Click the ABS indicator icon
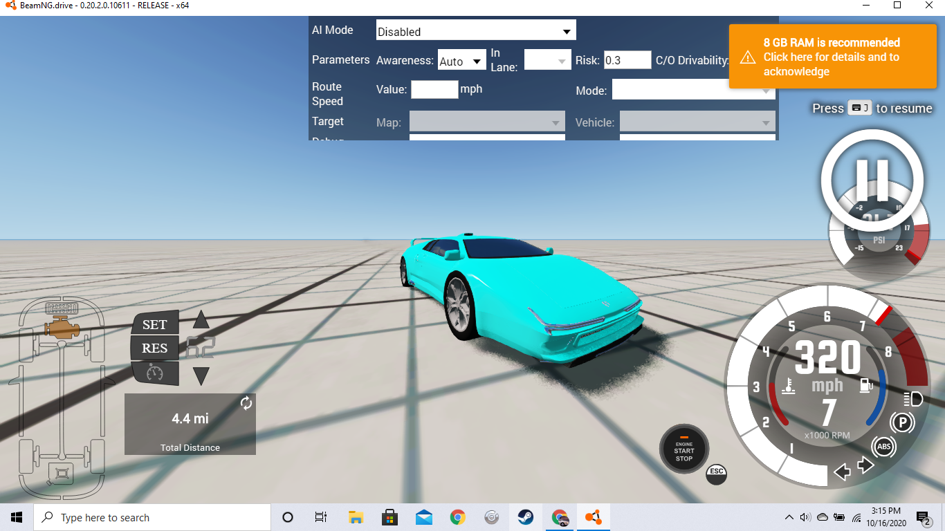 [x=883, y=447]
